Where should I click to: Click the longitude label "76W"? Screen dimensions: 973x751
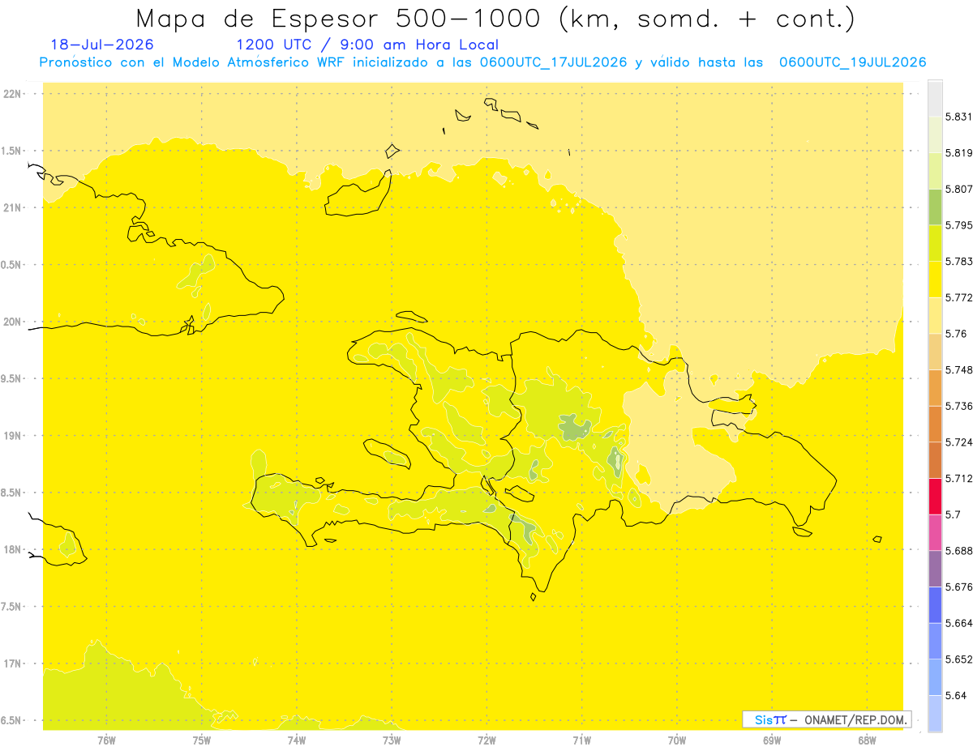pyautogui.click(x=106, y=740)
